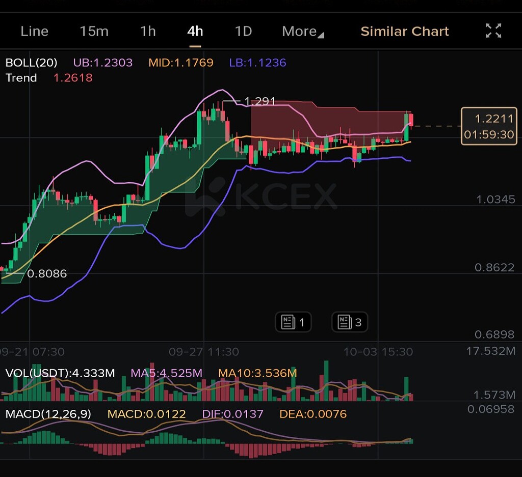Select the 1D timeframe tab
The width and height of the screenshot is (522, 477).
click(x=243, y=31)
